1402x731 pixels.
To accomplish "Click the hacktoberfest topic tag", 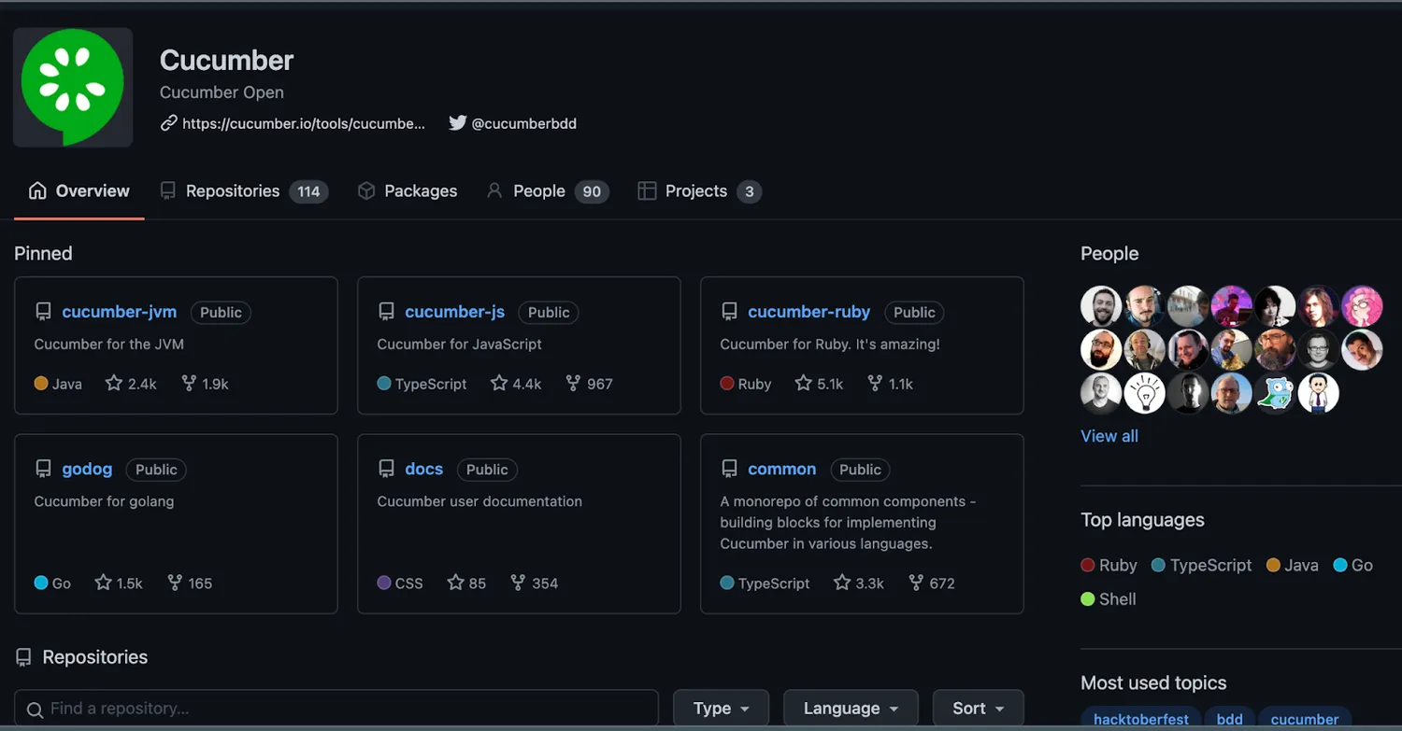I will click(x=1141, y=719).
